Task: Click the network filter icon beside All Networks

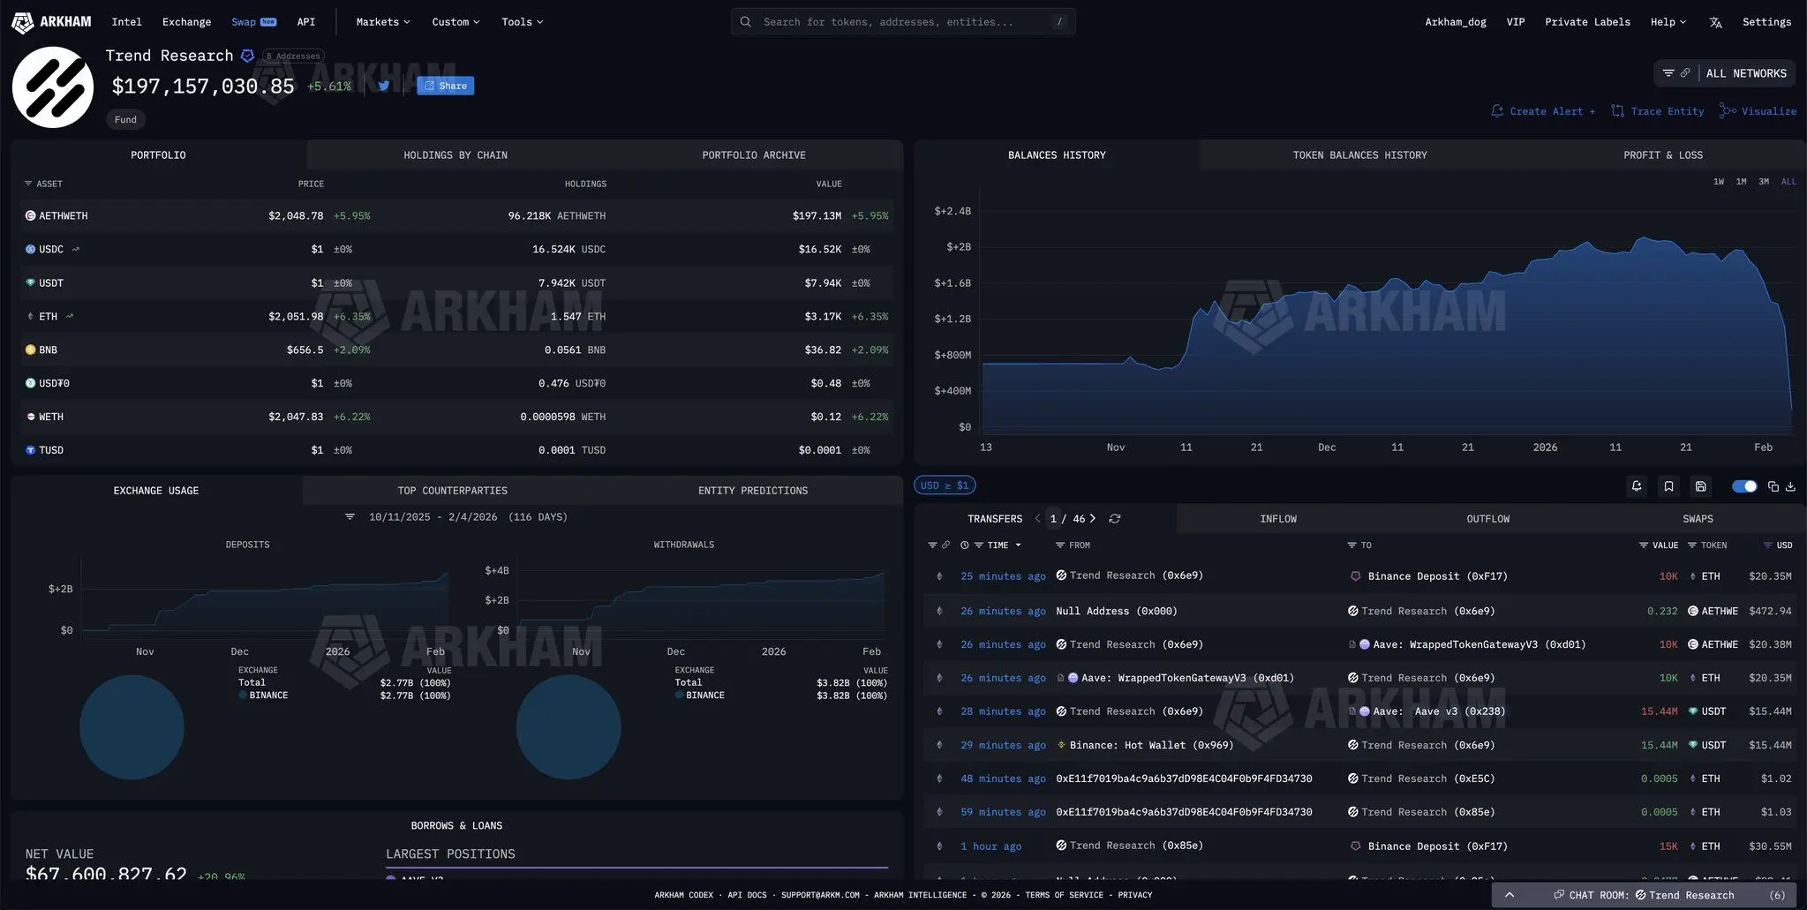Action: tap(1668, 73)
